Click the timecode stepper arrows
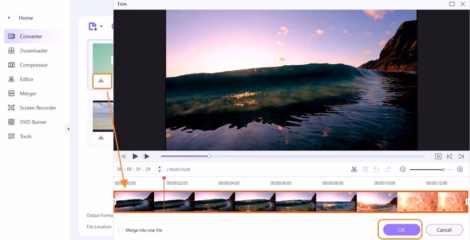470x240 pixels. tap(159, 169)
